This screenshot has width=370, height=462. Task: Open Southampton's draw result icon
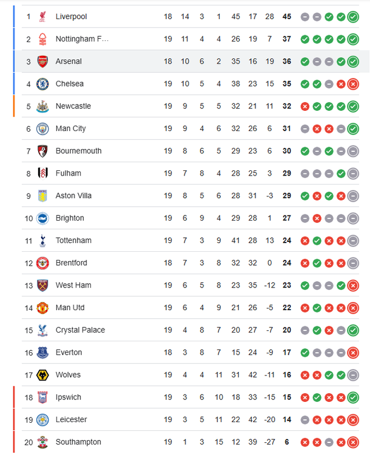(329, 442)
